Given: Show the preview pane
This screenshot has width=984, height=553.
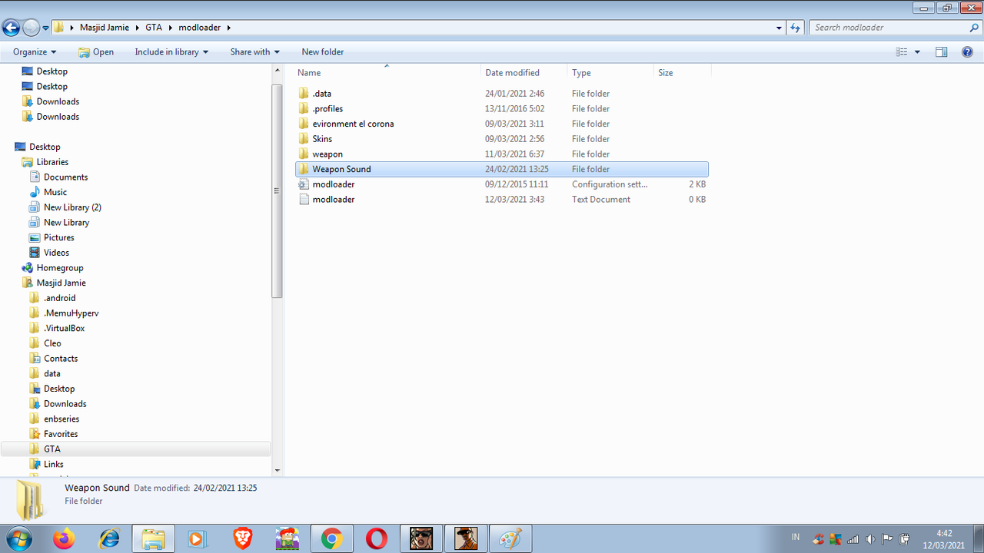Looking at the screenshot, I should (x=941, y=52).
